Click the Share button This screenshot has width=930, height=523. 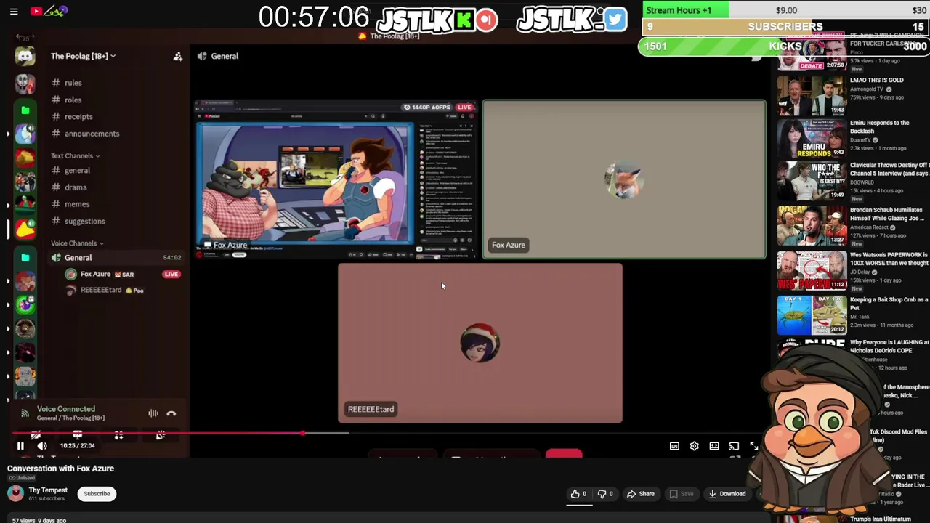pyautogui.click(x=640, y=494)
